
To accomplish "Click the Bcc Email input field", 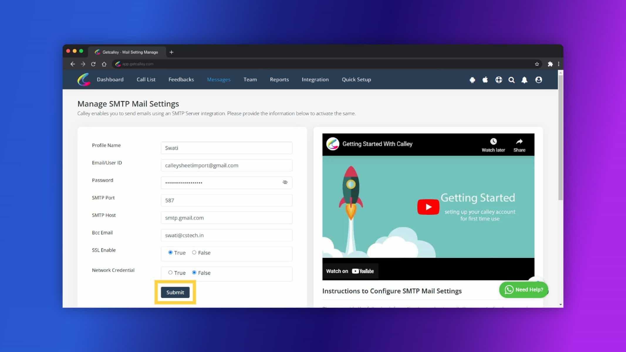I will click(x=227, y=235).
